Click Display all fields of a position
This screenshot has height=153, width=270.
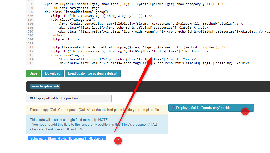tap(69, 98)
